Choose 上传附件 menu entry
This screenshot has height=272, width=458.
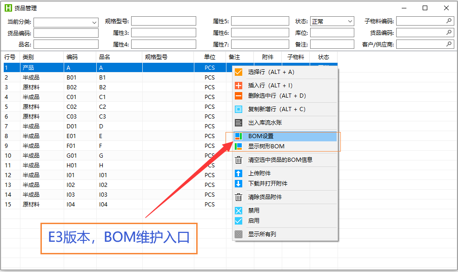coord(285,173)
